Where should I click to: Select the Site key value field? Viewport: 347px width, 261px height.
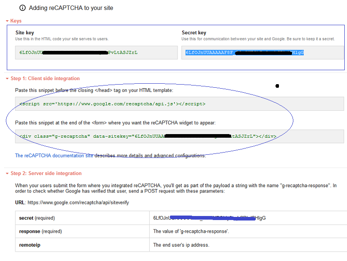click(x=96, y=53)
